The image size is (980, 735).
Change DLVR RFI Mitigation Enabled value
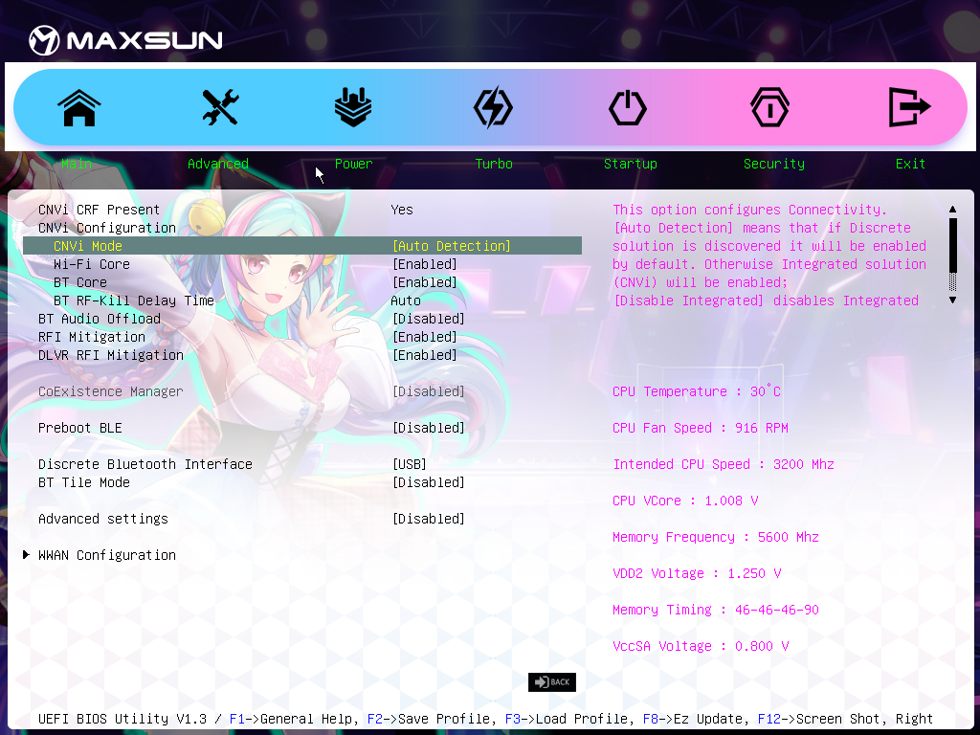425,355
